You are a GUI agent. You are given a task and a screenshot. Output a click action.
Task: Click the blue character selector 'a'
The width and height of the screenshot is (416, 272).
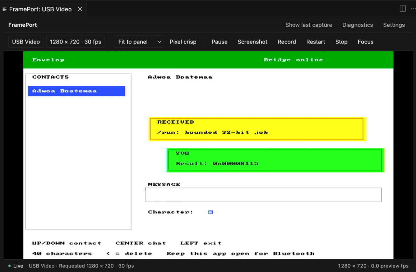pos(211,212)
